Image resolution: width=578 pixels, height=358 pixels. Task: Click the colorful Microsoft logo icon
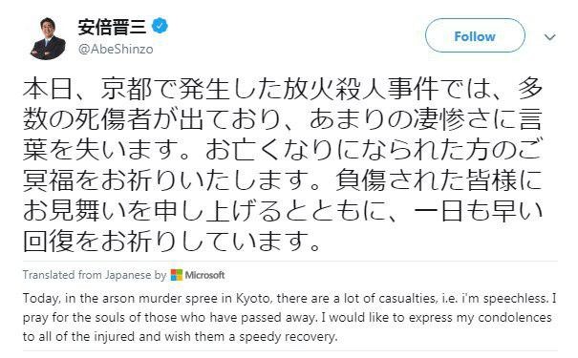coord(177,275)
